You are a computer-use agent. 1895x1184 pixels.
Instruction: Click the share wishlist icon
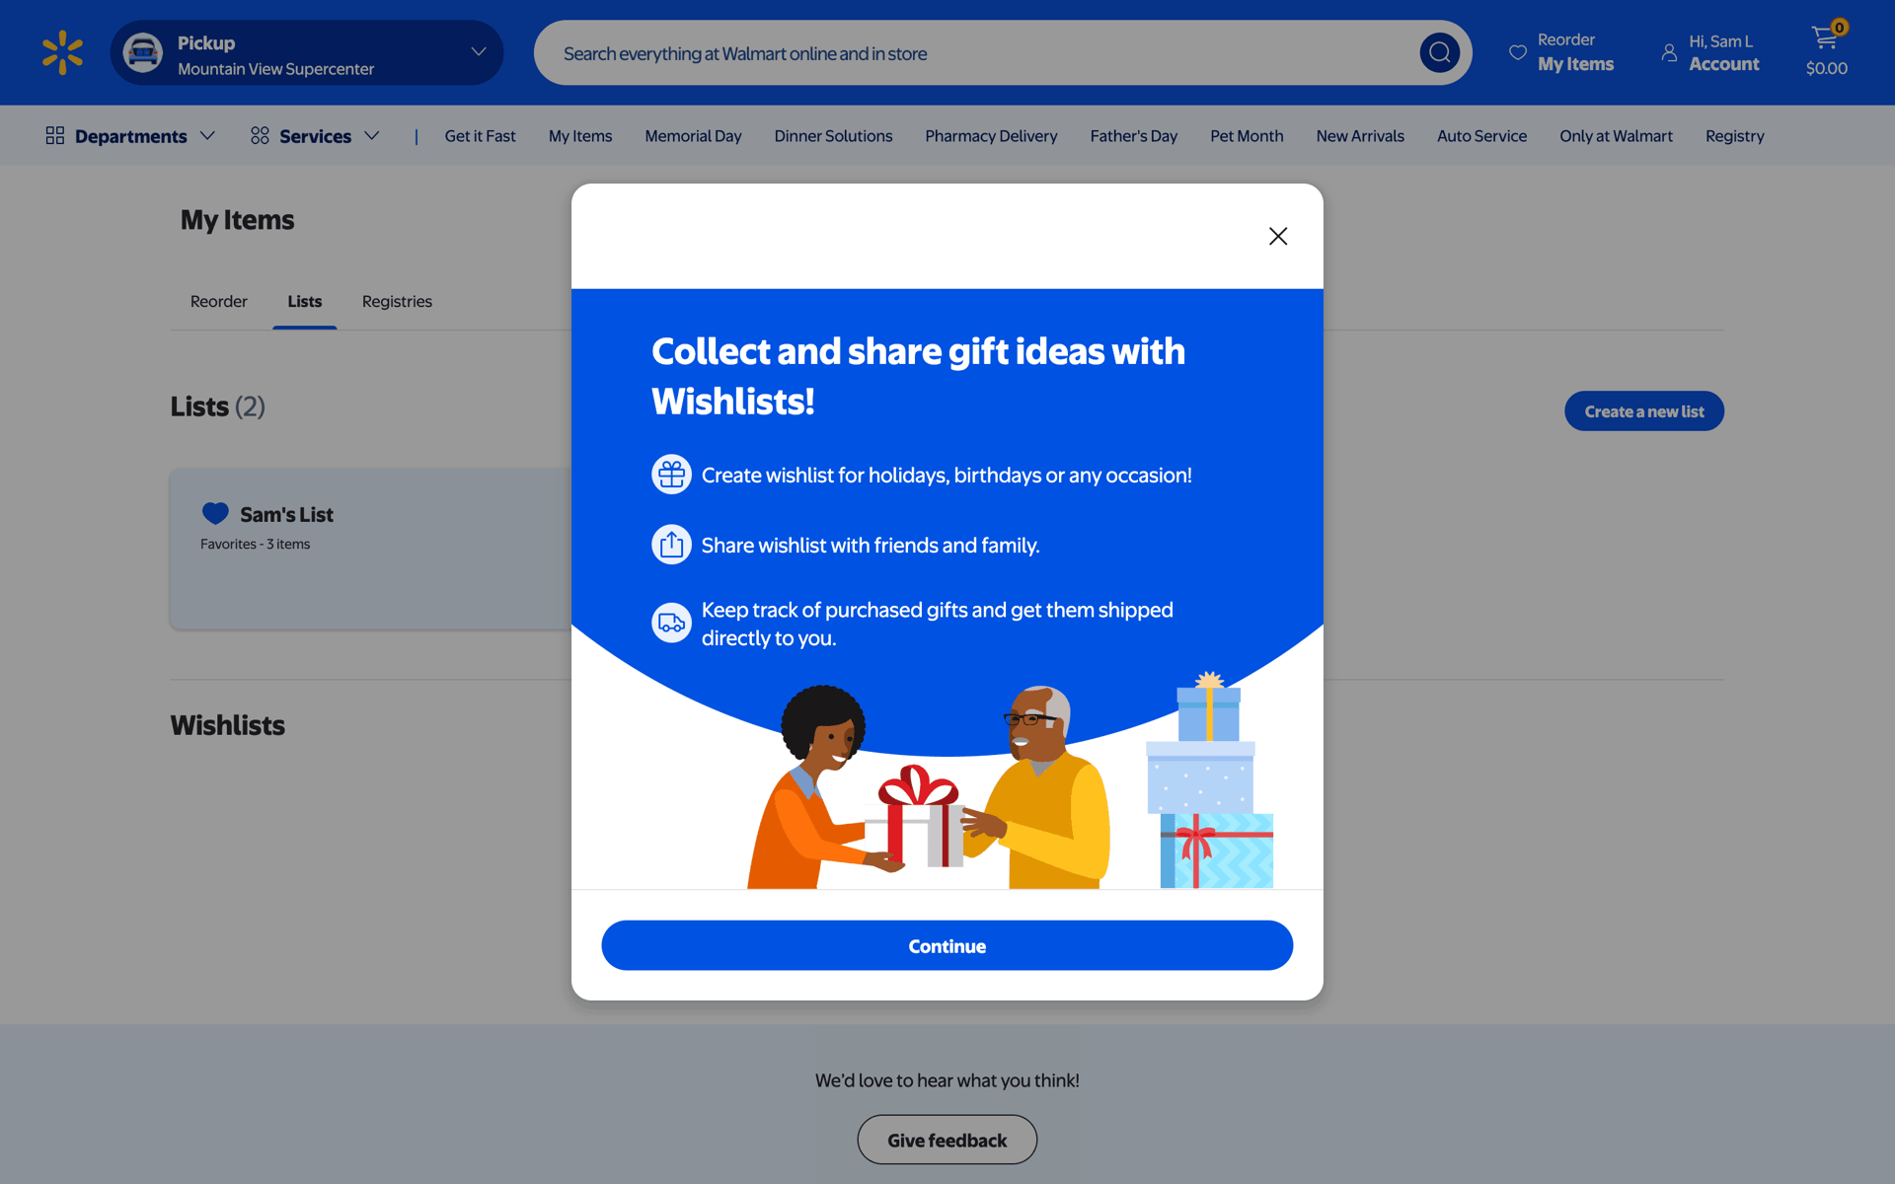tap(671, 545)
